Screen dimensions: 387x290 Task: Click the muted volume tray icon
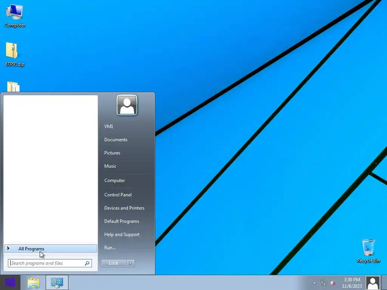(333, 283)
